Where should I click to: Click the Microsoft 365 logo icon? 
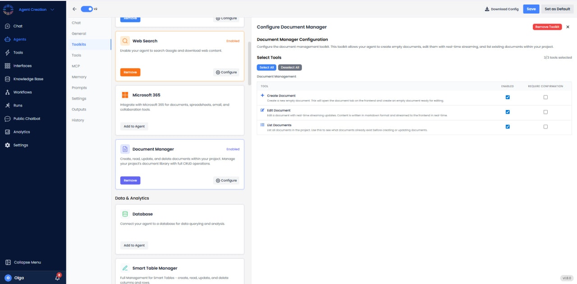pyautogui.click(x=124, y=95)
